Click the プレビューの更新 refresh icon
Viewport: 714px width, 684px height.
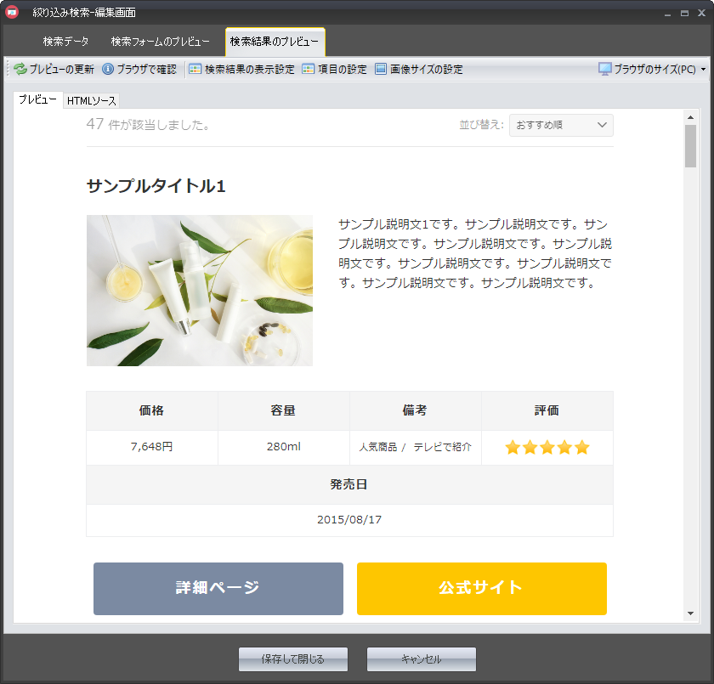point(20,70)
